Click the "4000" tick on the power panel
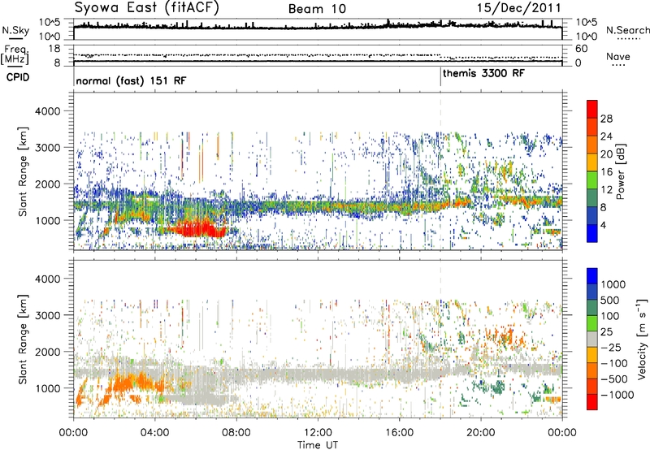The image size is (650, 450). point(50,111)
